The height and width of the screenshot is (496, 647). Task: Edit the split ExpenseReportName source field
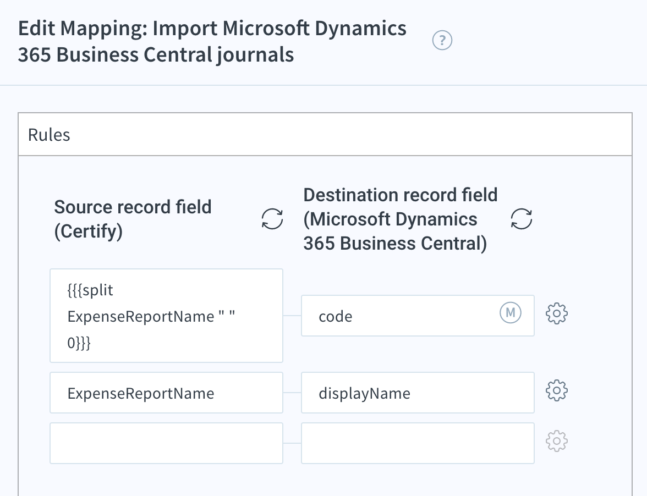[x=166, y=316]
